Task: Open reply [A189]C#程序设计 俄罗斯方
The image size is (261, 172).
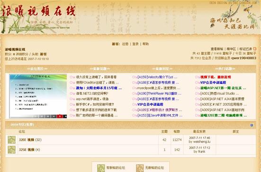Action: pos(160,110)
